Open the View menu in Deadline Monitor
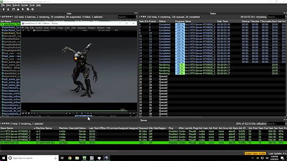The height and width of the screenshot is (161, 287). [8, 5]
